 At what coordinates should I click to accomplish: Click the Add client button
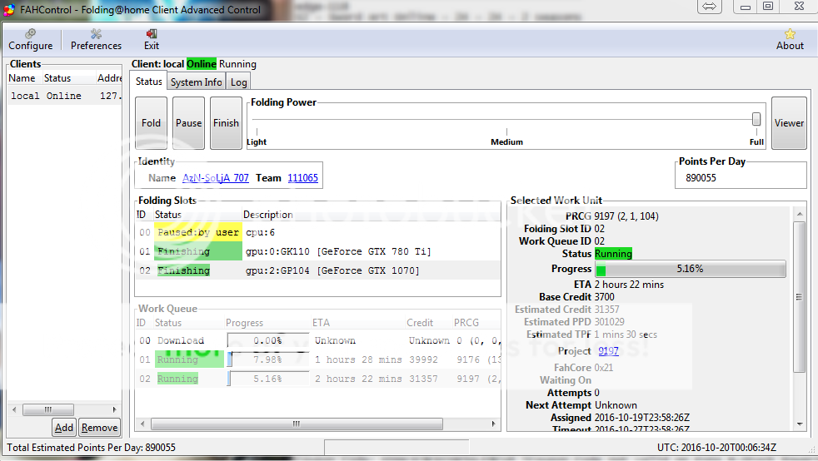tap(63, 428)
